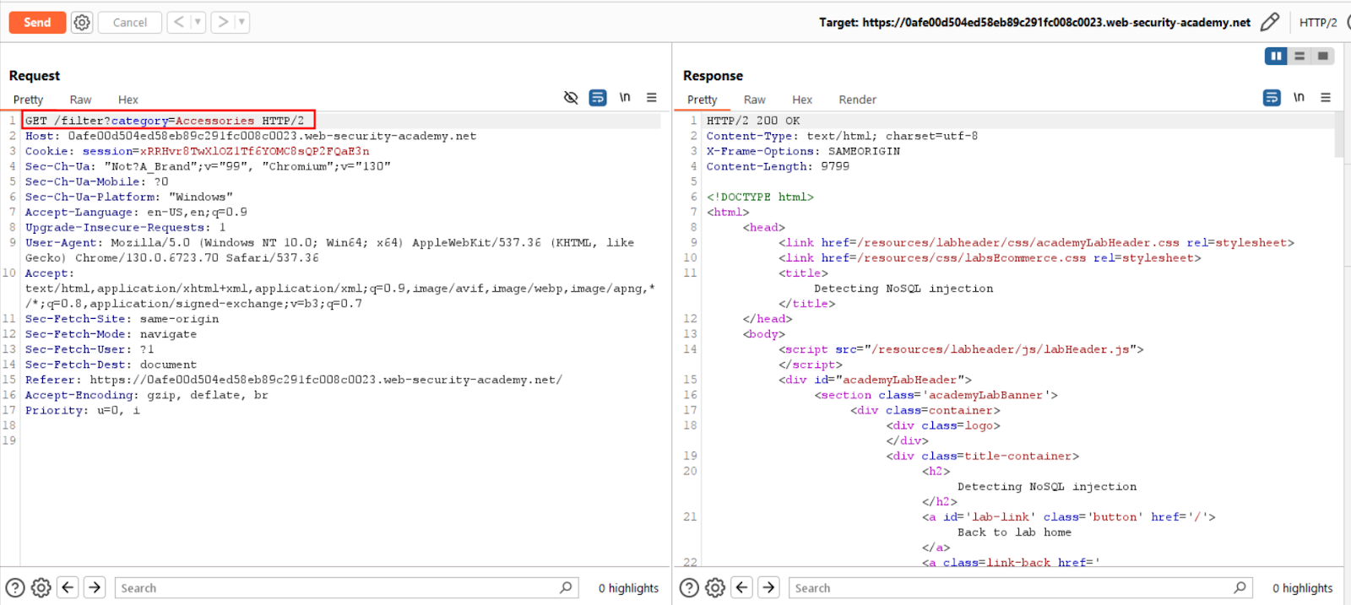Open the history-back dropdown arrow
The width and height of the screenshot is (1351, 605).
click(198, 22)
